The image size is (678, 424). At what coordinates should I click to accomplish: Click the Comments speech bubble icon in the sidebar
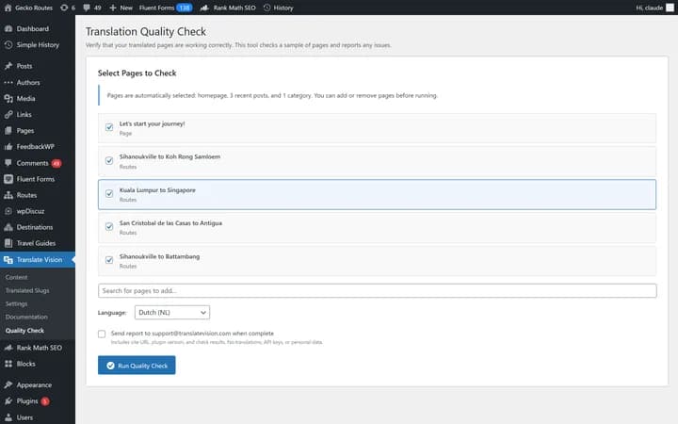click(x=8, y=163)
